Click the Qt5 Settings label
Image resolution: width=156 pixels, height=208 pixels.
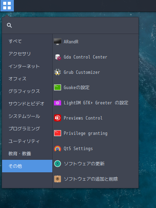[x=78, y=149]
